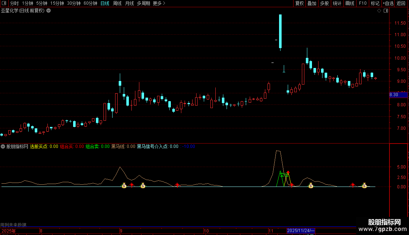The image size is (409, 235).
Task: Open F10 company info
Action: tap(363, 3)
